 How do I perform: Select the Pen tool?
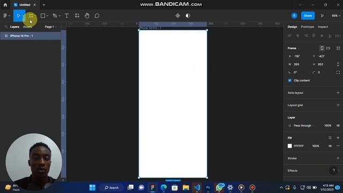coord(55,16)
